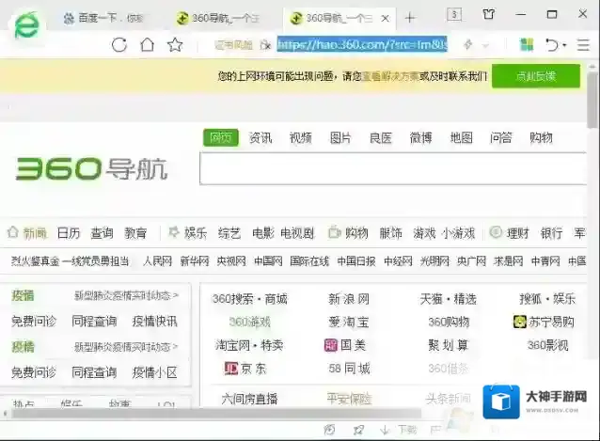Open the 新闻 category with house icon

click(27, 232)
